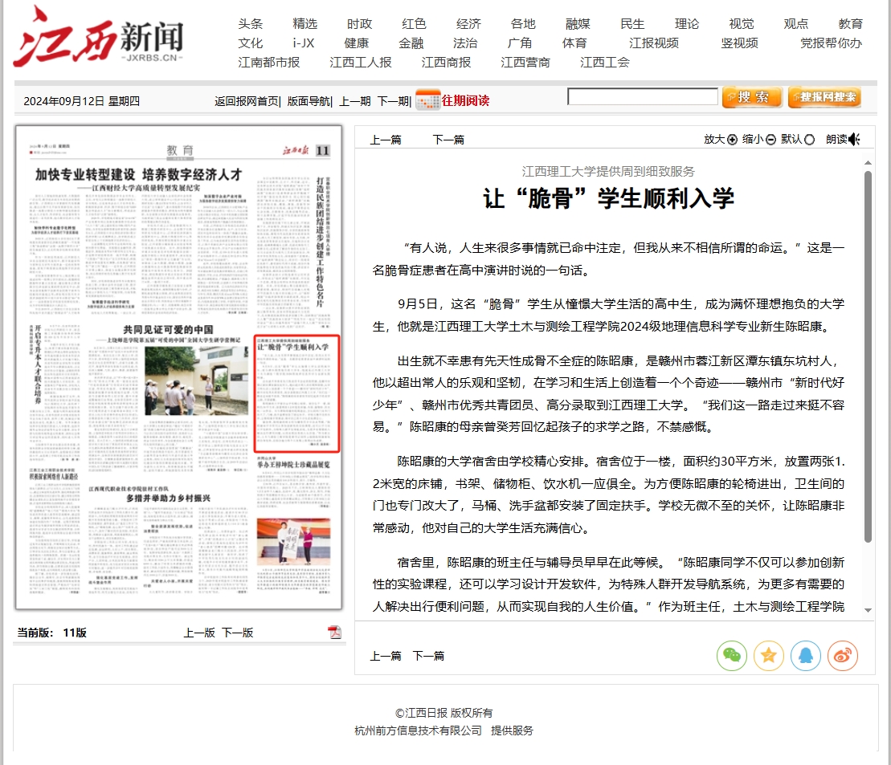Select the 默认 default font size option

(809, 140)
